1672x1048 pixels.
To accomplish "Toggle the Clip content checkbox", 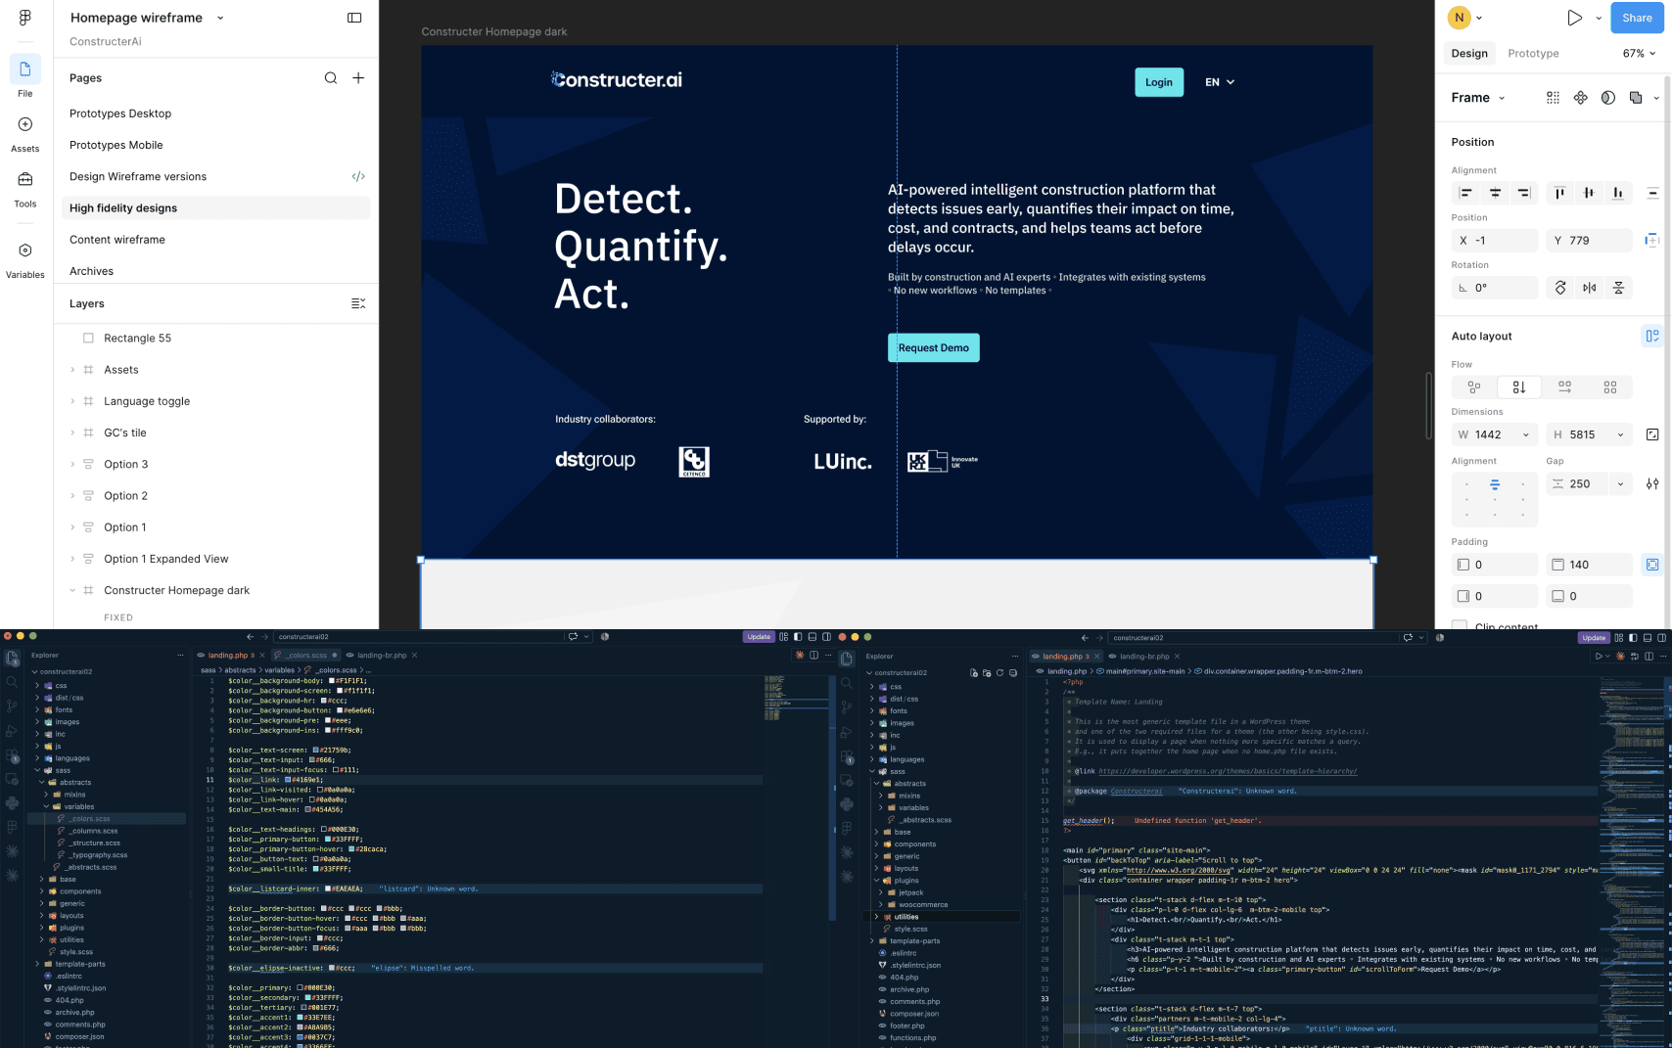I will click(x=1460, y=626).
